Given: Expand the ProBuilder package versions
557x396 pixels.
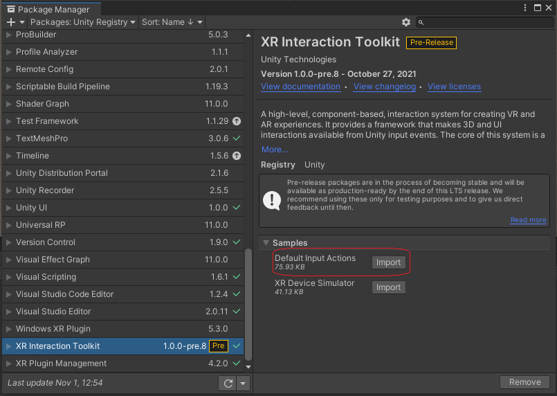Looking at the screenshot, I should [9, 35].
